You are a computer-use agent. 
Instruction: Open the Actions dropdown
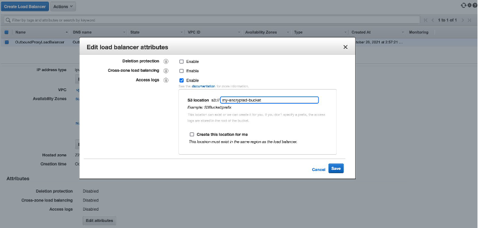click(63, 7)
